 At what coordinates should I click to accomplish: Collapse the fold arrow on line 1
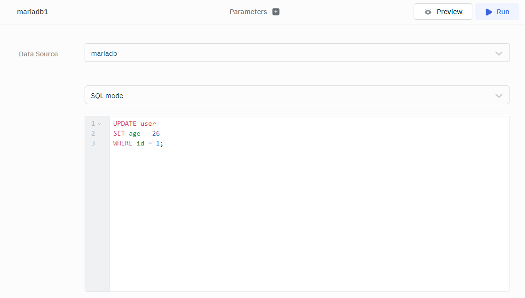click(x=99, y=124)
